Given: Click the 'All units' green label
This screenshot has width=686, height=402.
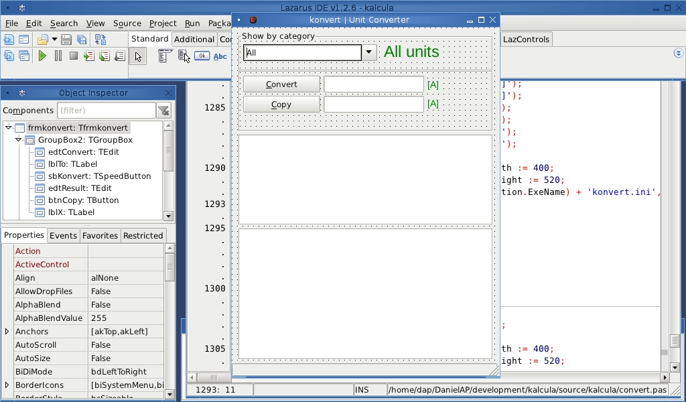Looking at the screenshot, I should pyautogui.click(x=411, y=52).
